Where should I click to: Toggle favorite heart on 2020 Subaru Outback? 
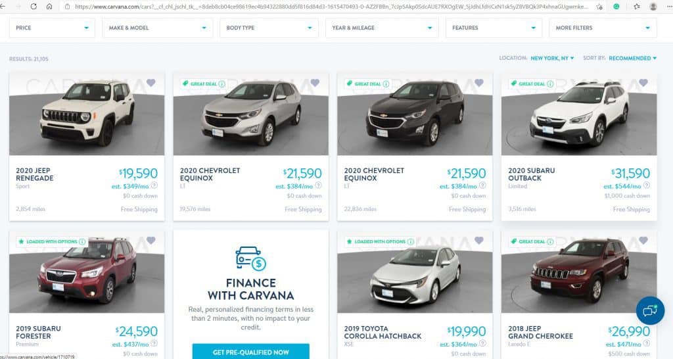(643, 82)
